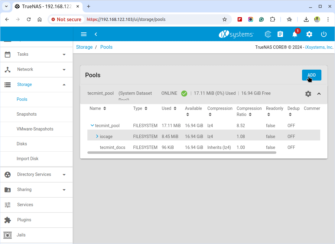The image size is (335, 244).
Task: Click the Jails icon in sidebar
Action: click(8, 235)
